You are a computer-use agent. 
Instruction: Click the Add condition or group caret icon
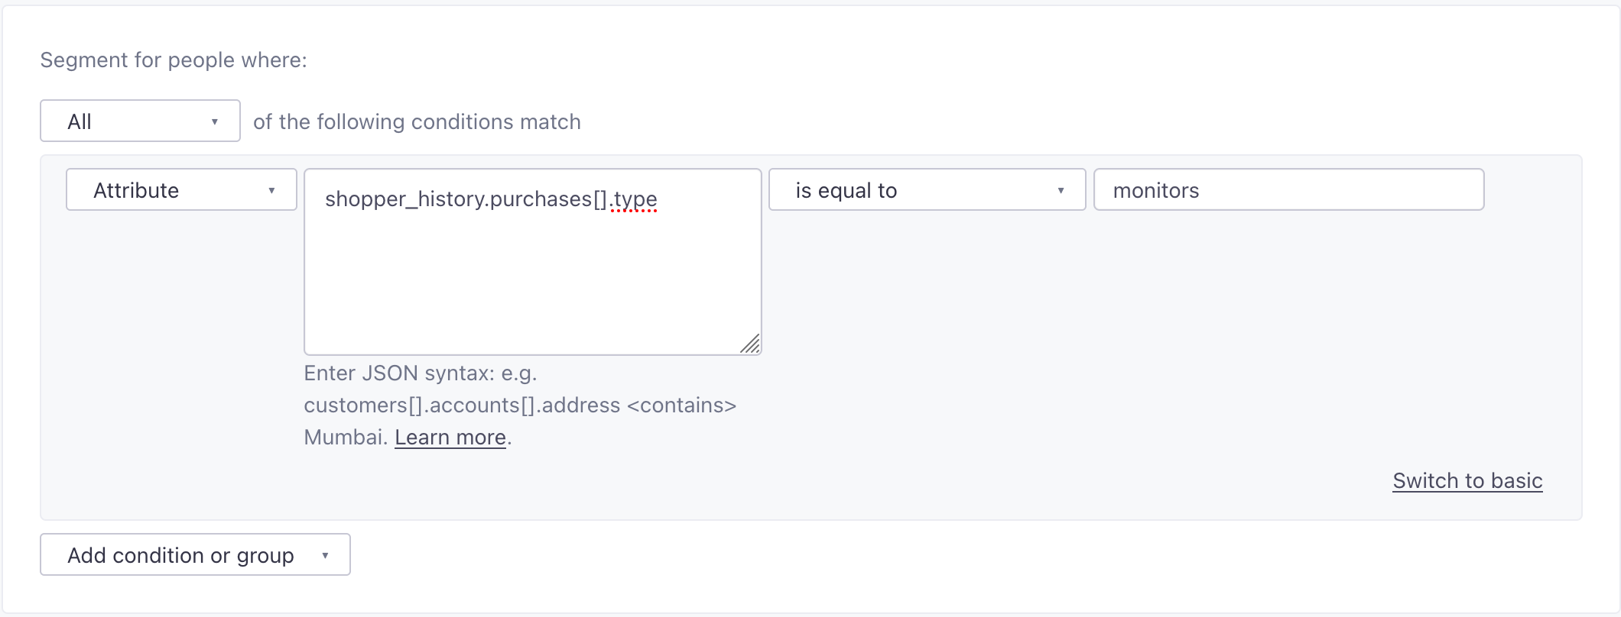point(326,555)
